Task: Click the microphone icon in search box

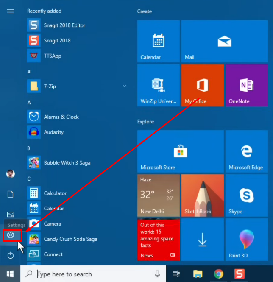Action: coord(157,274)
